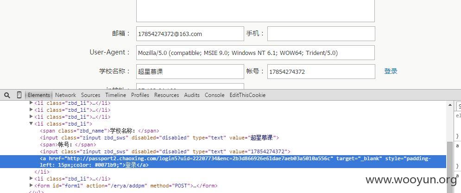Screen dimensions: 461x193
Task: Click the User-Agent input field
Action: click(255, 53)
